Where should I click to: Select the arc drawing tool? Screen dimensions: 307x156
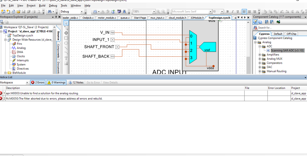[66, 53]
